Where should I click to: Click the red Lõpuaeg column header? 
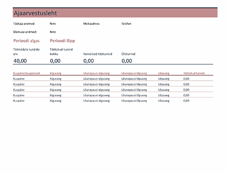(164, 73)
